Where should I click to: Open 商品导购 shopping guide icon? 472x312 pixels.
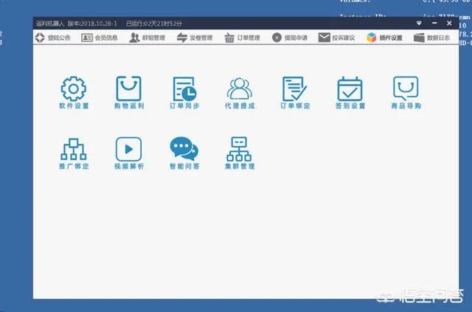pos(406,89)
